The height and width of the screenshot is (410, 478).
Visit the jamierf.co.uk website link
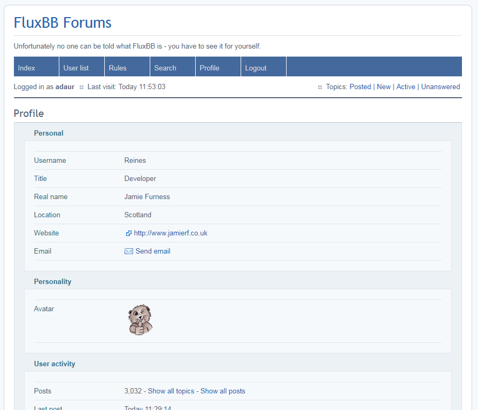(171, 233)
